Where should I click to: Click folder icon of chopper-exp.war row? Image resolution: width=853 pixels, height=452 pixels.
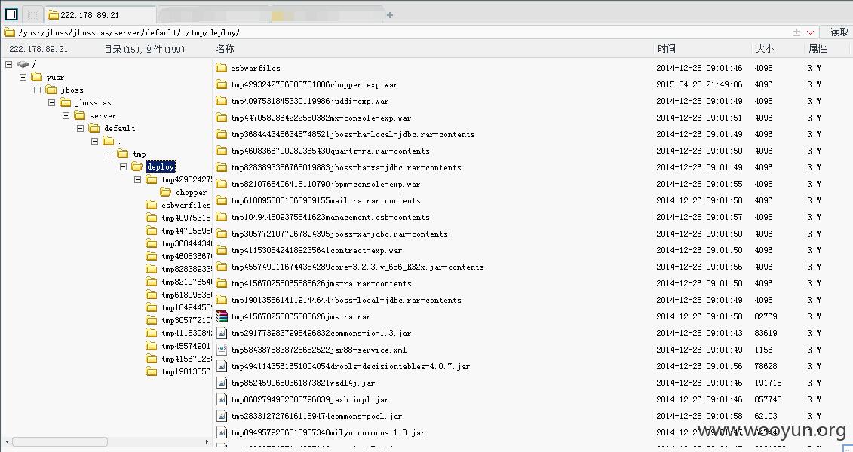(222, 84)
